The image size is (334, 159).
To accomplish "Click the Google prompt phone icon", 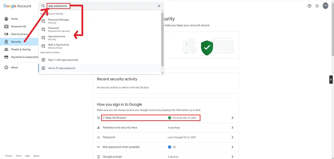I will [99, 157].
